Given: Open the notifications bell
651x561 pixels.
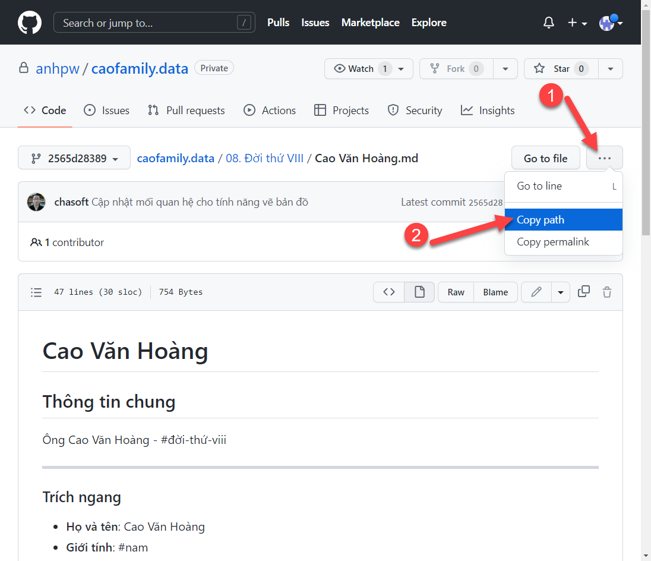Looking at the screenshot, I should pyautogui.click(x=549, y=23).
